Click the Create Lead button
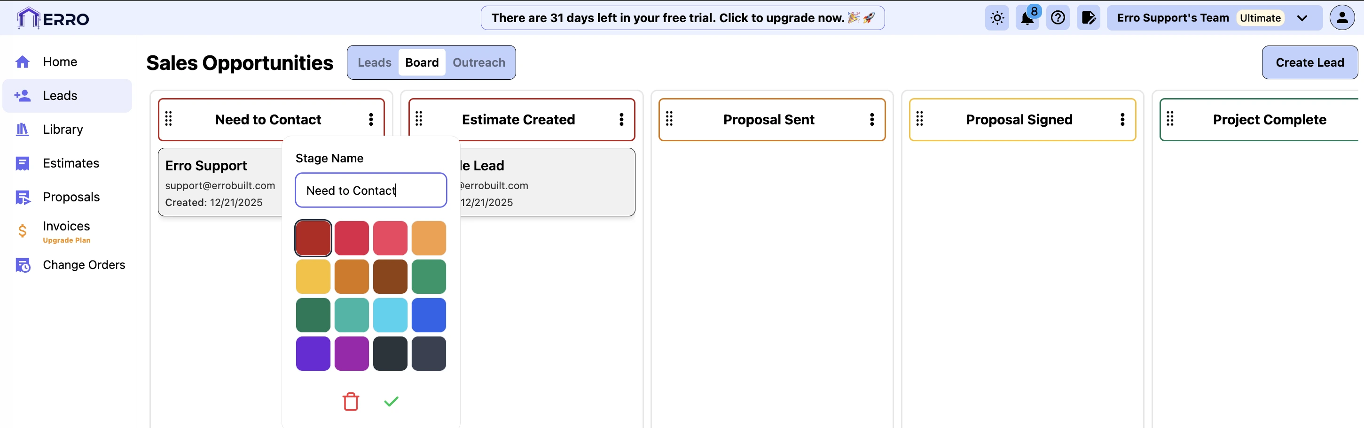 click(x=1309, y=62)
